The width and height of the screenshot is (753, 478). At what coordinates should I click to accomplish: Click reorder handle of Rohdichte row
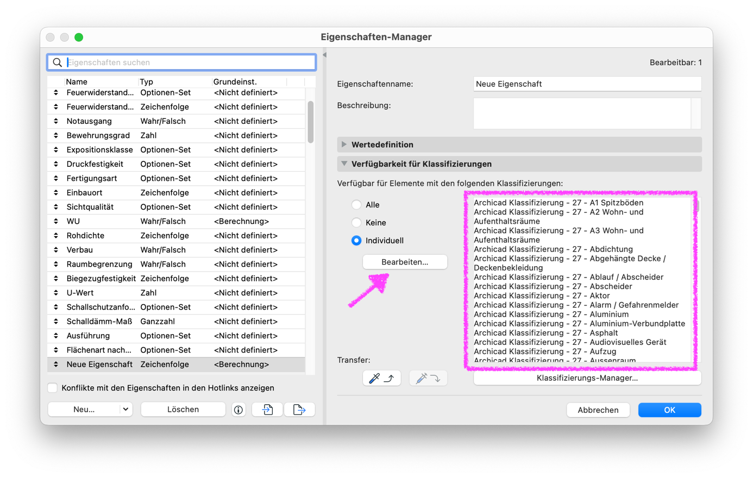tap(56, 236)
